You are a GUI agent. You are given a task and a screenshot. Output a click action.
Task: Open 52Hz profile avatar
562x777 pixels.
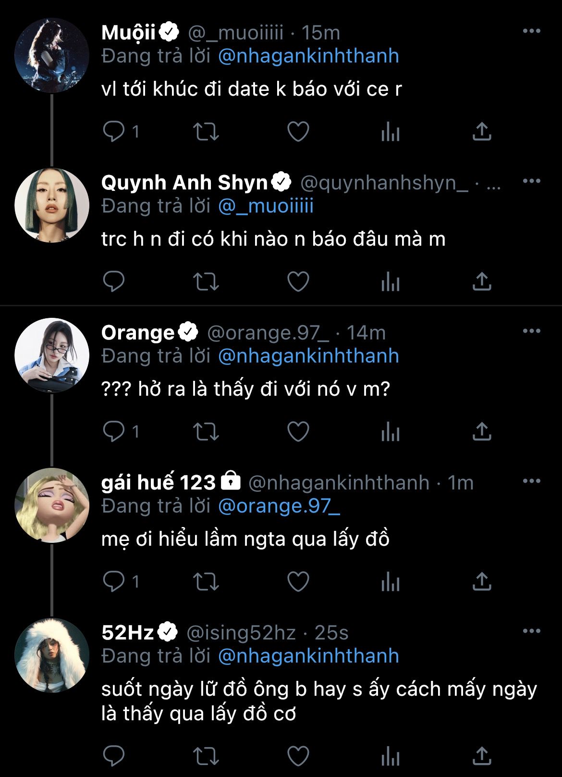52,655
